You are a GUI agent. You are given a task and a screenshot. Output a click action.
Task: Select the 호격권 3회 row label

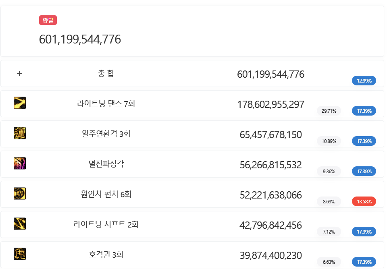tap(106, 255)
